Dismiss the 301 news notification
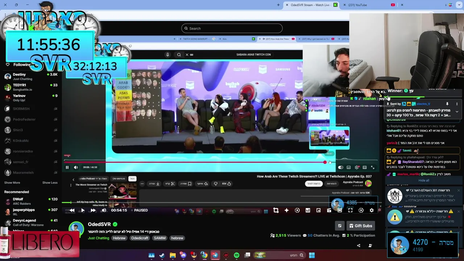 (458, 191)
